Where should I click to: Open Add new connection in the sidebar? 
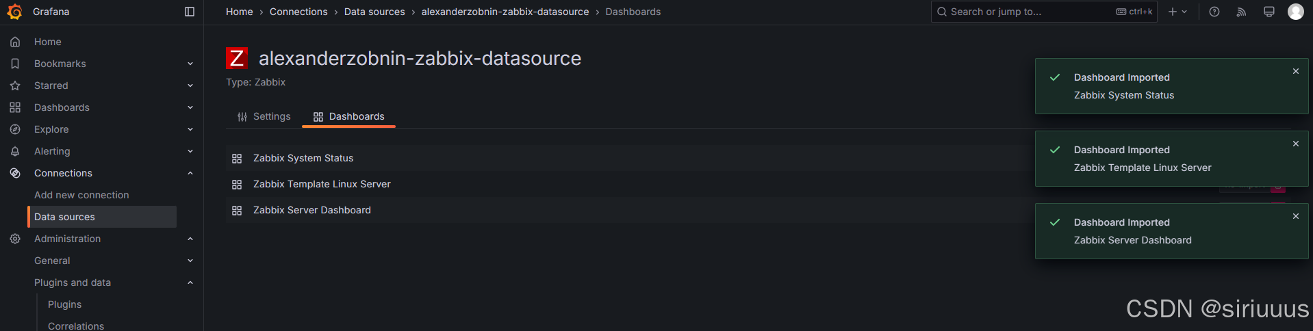[x=81, y=195]
